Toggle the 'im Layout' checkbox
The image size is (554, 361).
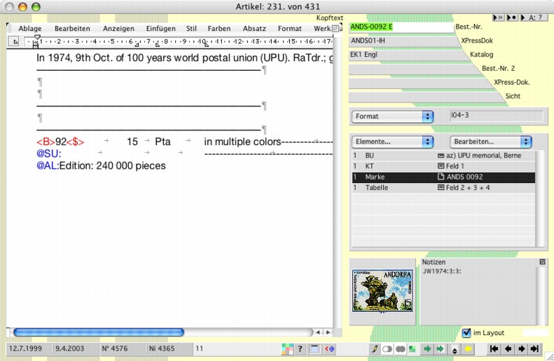click(x=467, y=332)
